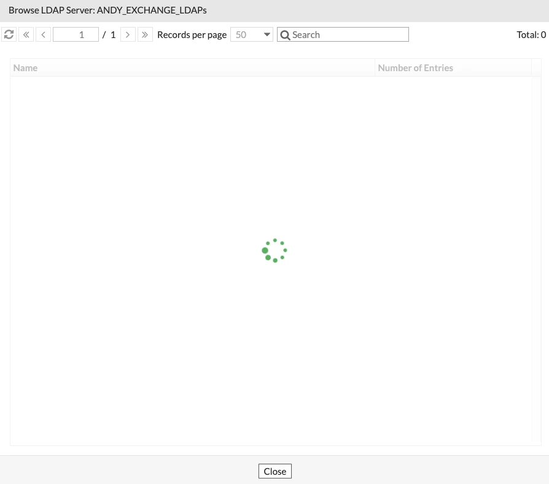This screenshot has height=484, width=549.
Task: Click the page number input field
Action: tap(76, 34)
